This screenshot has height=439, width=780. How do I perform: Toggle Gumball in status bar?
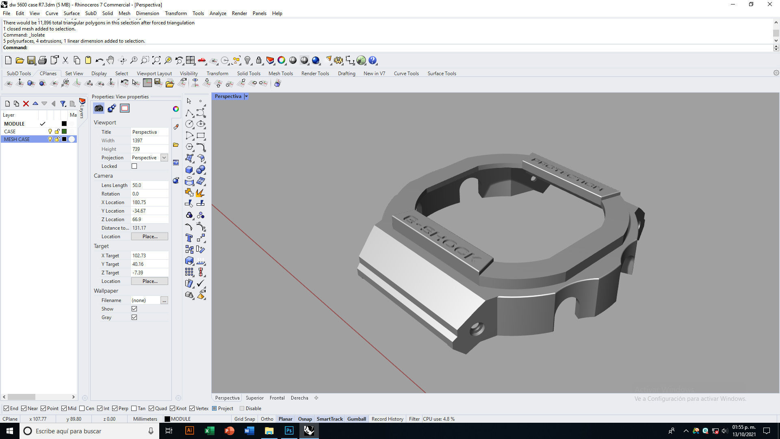click(357, 419)
